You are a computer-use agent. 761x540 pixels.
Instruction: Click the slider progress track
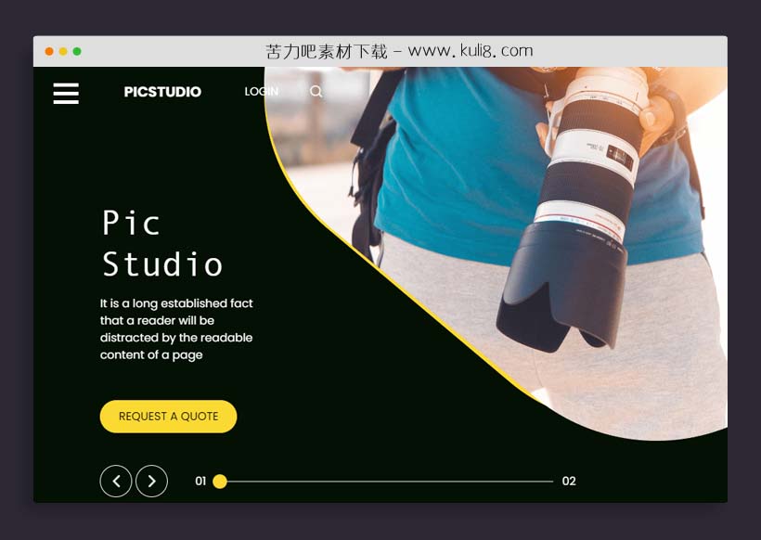tap(390, 481)
